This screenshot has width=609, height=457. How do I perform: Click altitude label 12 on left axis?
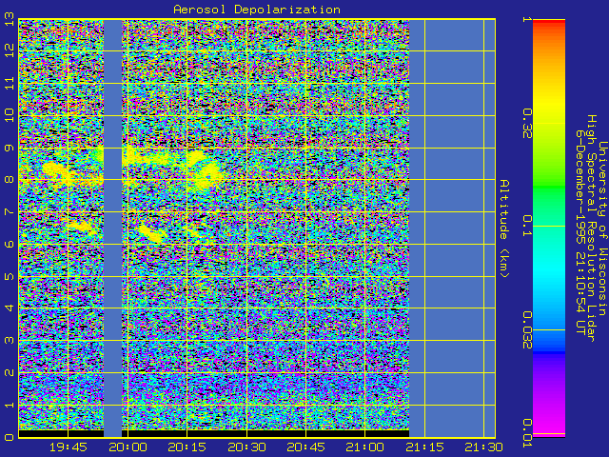tap(9, 50)
